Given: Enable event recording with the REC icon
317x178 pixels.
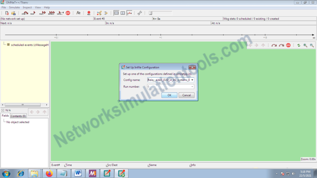Looking at the screenshot, I should [x=89, y=13].
